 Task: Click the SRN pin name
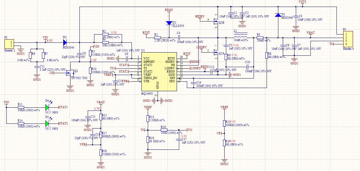[173, 81]
